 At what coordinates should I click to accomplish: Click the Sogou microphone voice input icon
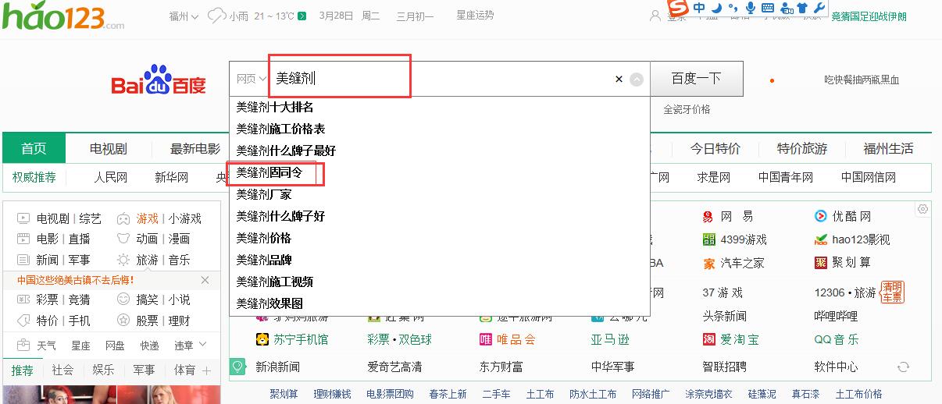click(x=751, y=8)
